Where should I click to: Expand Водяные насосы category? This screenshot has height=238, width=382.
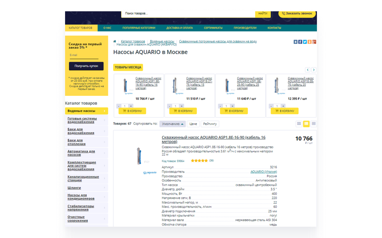click(87, 111)
